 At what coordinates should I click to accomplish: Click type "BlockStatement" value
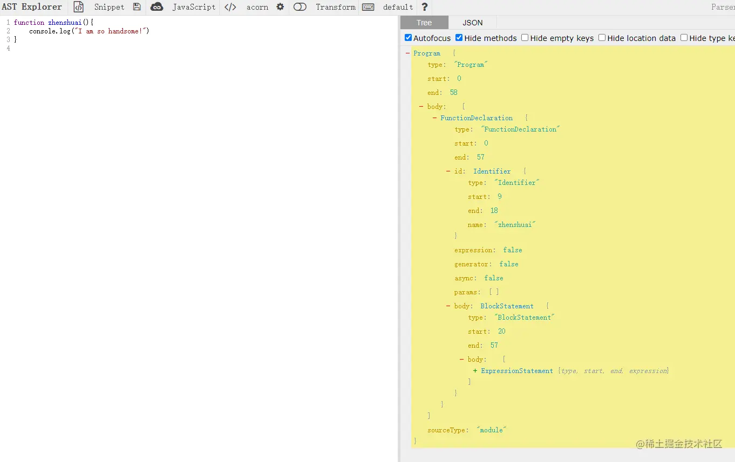click(x=525, y=318)
